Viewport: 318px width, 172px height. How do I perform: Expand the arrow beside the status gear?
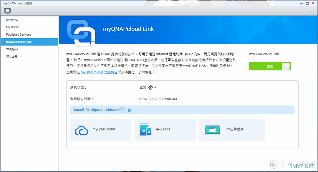[x=155, y=88]
